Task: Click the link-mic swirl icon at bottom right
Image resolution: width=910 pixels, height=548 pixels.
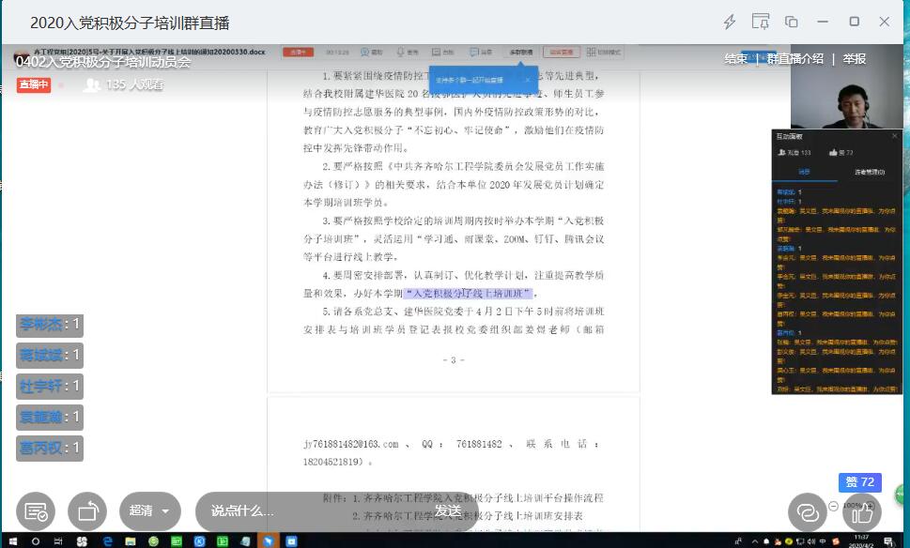Action: [x=807, y=511]
